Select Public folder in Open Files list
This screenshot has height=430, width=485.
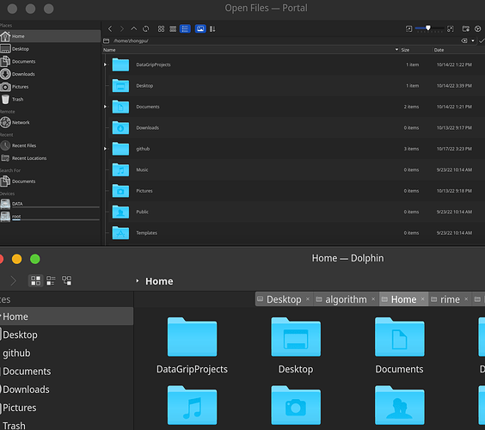tap(142, 212)
